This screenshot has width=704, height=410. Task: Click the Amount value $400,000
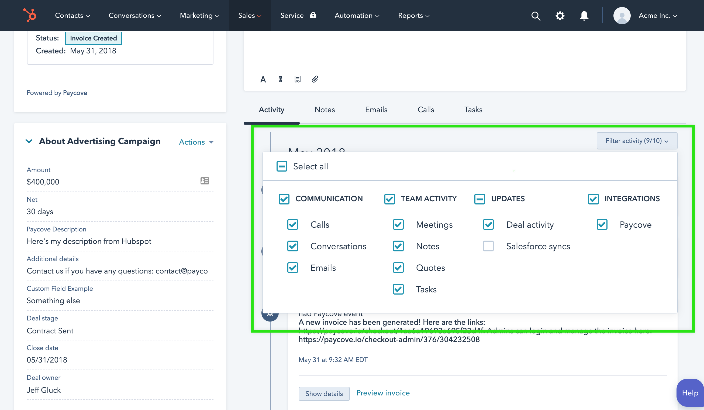point(43,182)
